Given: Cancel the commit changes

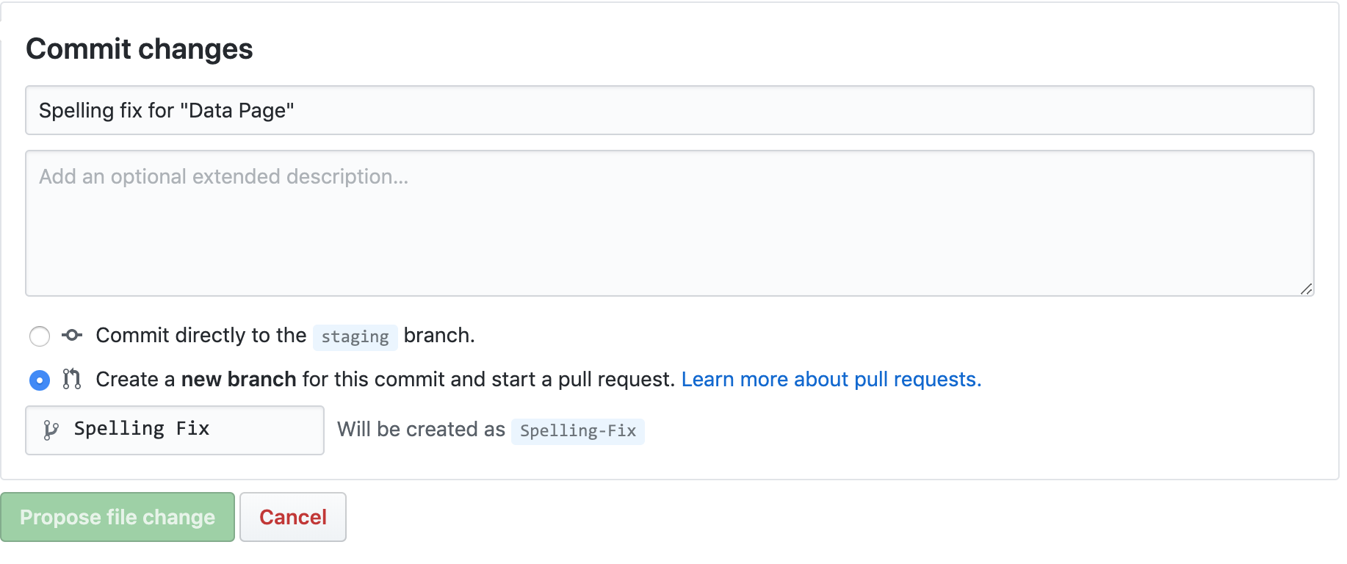Looking at the screenshot, I should click(293, 517).
